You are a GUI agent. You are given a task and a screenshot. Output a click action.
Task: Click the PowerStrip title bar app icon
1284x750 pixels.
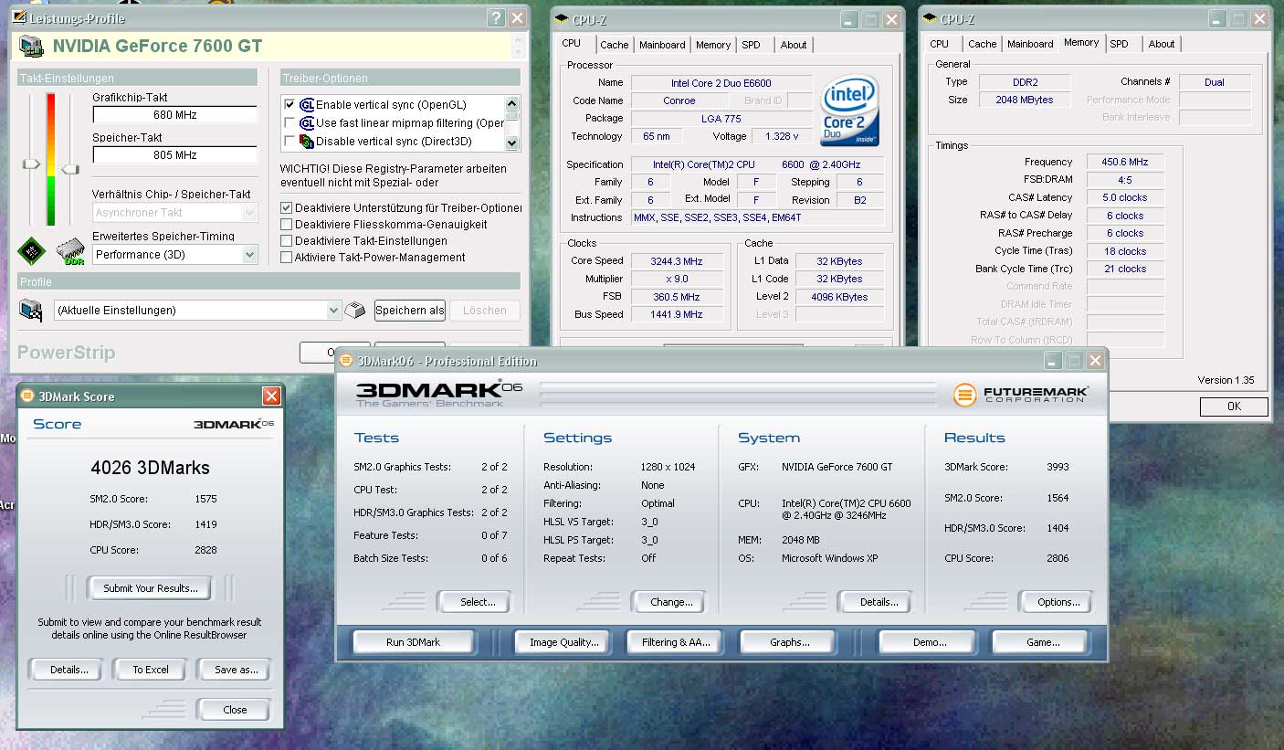click(20, 18)
